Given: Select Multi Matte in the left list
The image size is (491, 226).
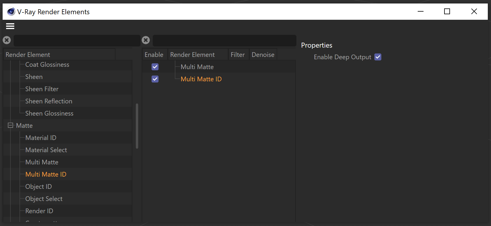Looking at the screenshot, I should click(42, 162).
